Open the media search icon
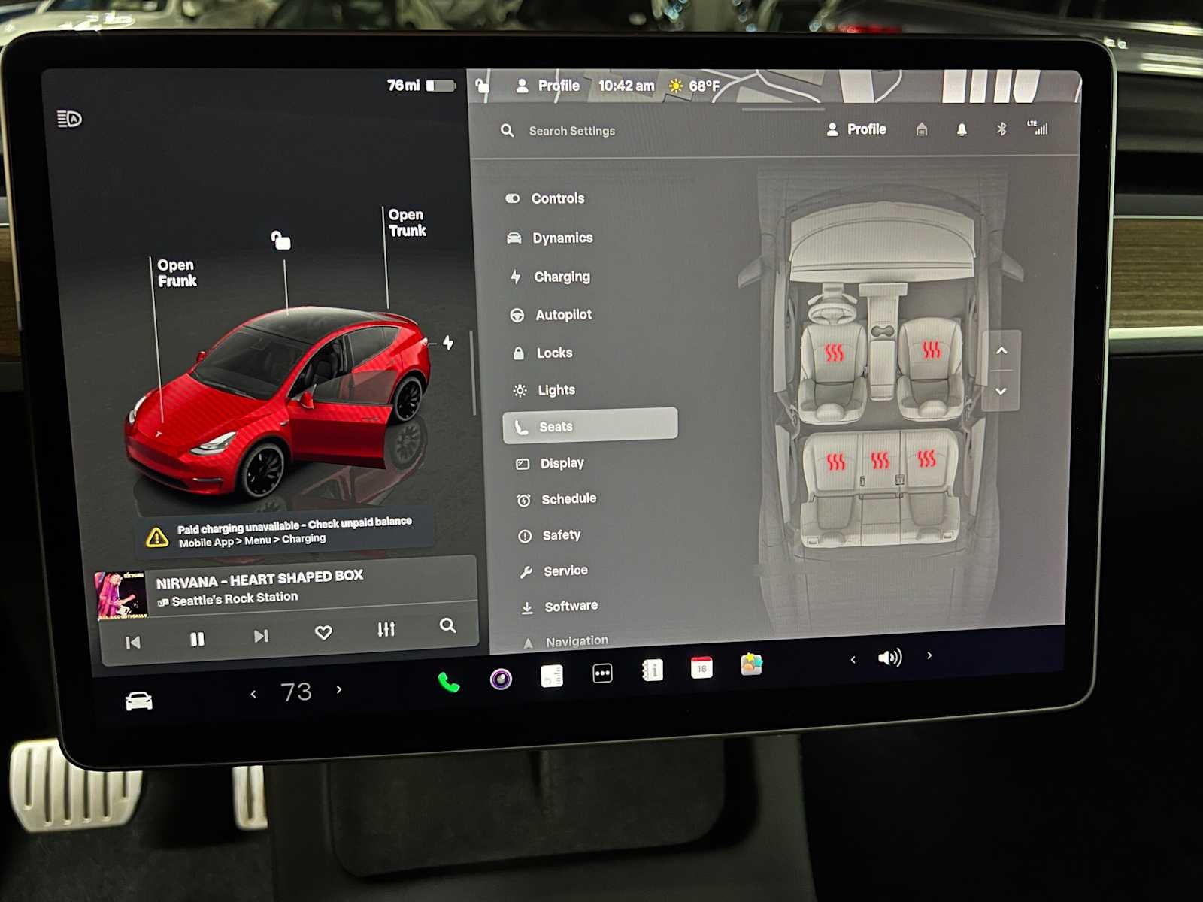The image size is (1203, 902). pyautogui.click(x=448, y=625)
